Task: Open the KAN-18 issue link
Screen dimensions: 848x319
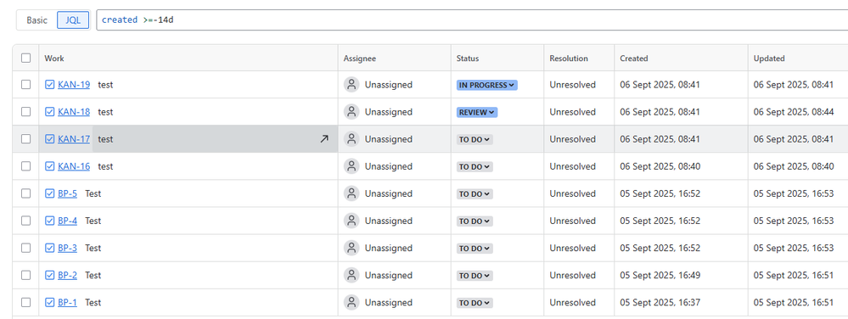Action: click(x=74, y=112)
